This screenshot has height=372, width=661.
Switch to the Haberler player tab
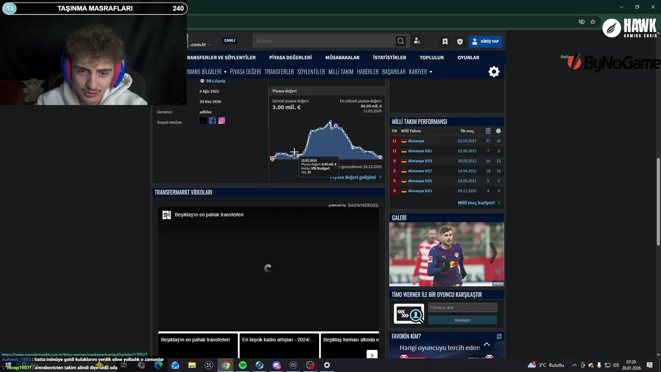pos(368,72)
